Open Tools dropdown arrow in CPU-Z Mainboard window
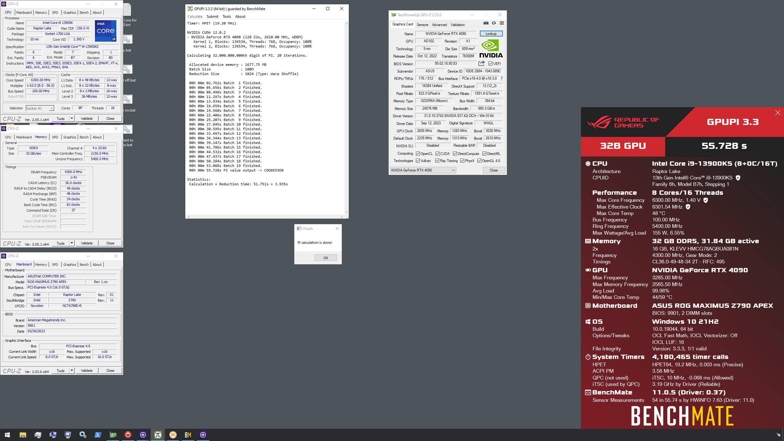 point(72,371)
